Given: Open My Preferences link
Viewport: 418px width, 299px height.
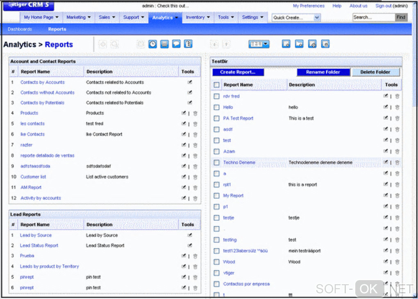Looking at the screenshot, I should click(x=309, y=6).
